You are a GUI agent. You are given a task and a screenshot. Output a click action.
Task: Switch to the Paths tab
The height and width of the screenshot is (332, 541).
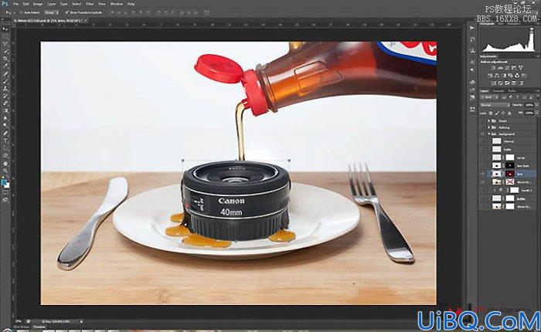tap(512, 91)
